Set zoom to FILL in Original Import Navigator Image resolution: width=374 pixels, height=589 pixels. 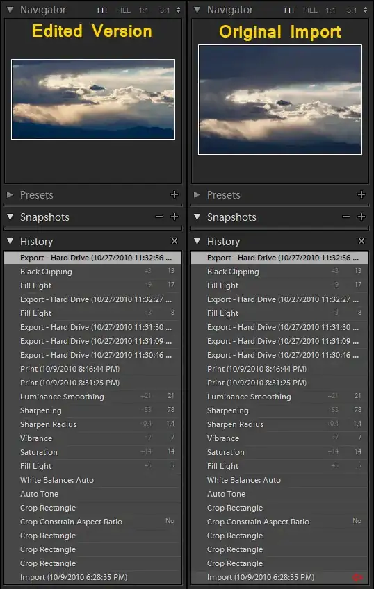point(310,10)
